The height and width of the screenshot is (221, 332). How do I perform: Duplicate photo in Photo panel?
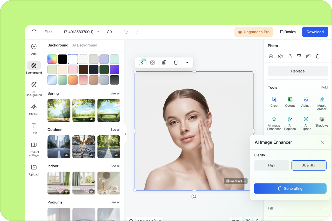(308, 56)
